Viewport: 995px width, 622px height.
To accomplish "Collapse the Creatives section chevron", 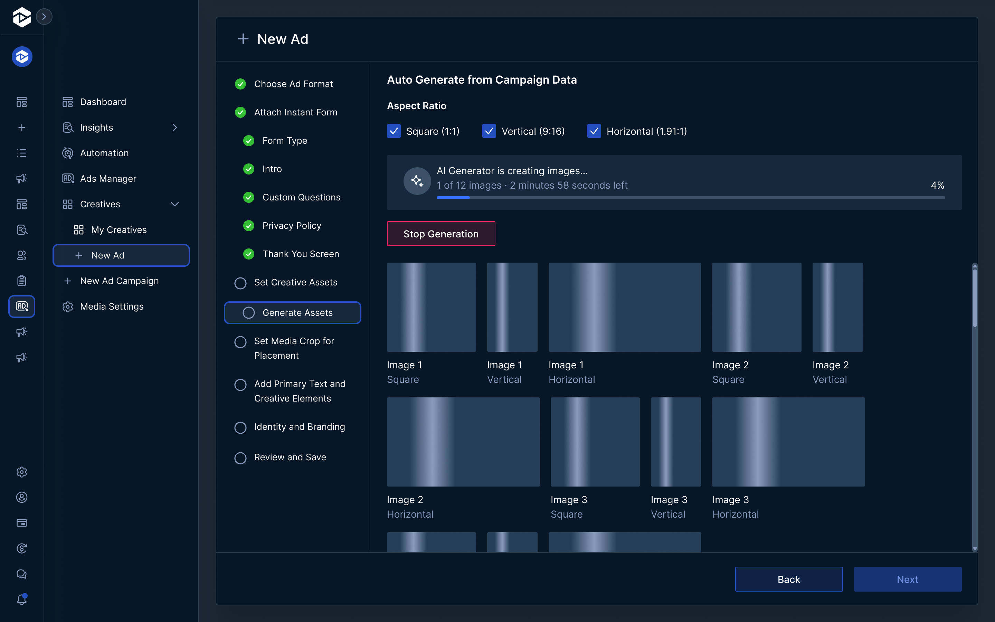I will pos(175,204).
